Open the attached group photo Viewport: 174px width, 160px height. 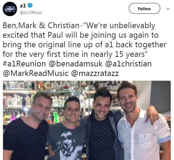coord(87,120)
